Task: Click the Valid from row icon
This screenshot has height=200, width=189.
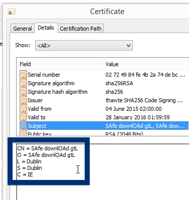Action: [23, 109]
